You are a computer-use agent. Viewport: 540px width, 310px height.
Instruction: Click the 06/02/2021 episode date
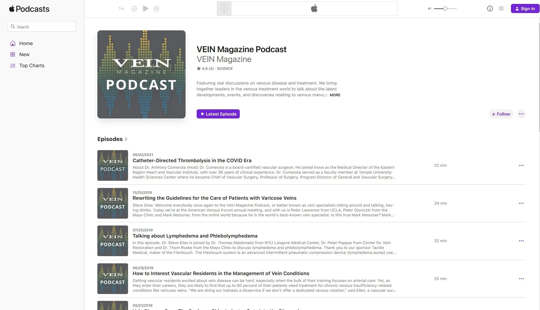point(143,155)
